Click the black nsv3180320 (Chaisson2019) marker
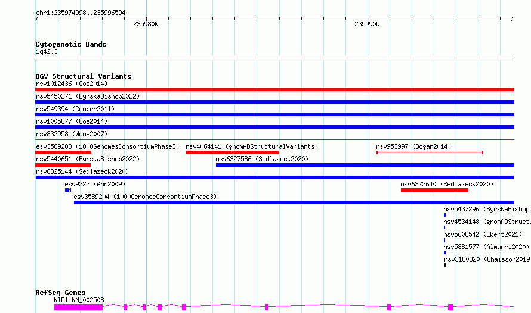531x313 pixels. click(x=445, y=265)
